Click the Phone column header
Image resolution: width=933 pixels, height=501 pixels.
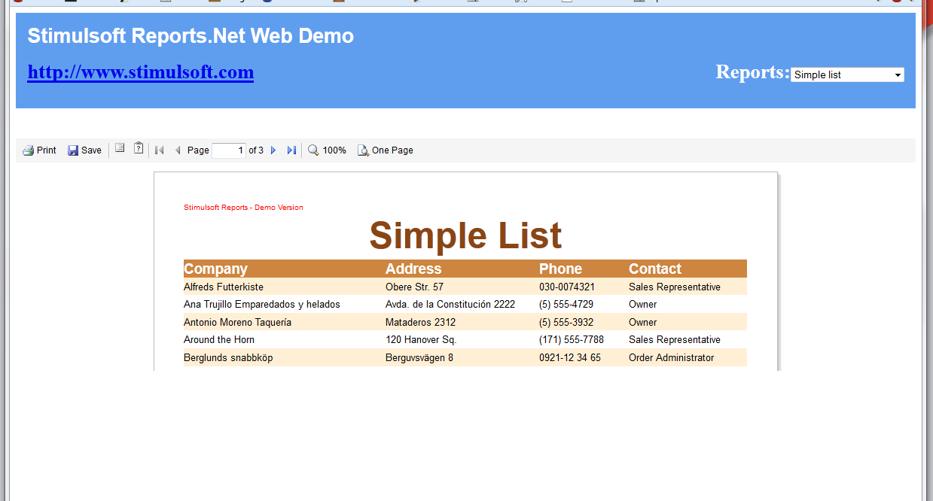pos(560,269)
